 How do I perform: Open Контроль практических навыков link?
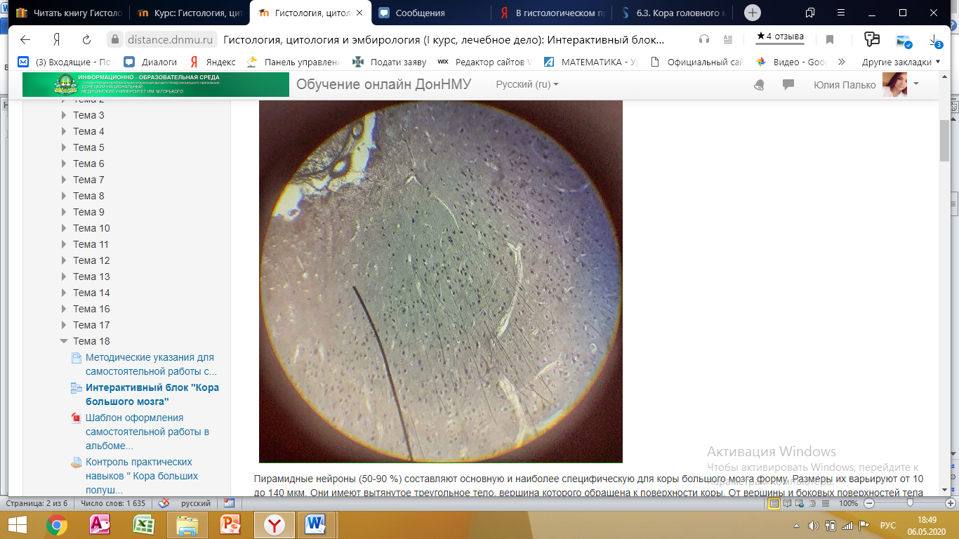pos(142,476)
